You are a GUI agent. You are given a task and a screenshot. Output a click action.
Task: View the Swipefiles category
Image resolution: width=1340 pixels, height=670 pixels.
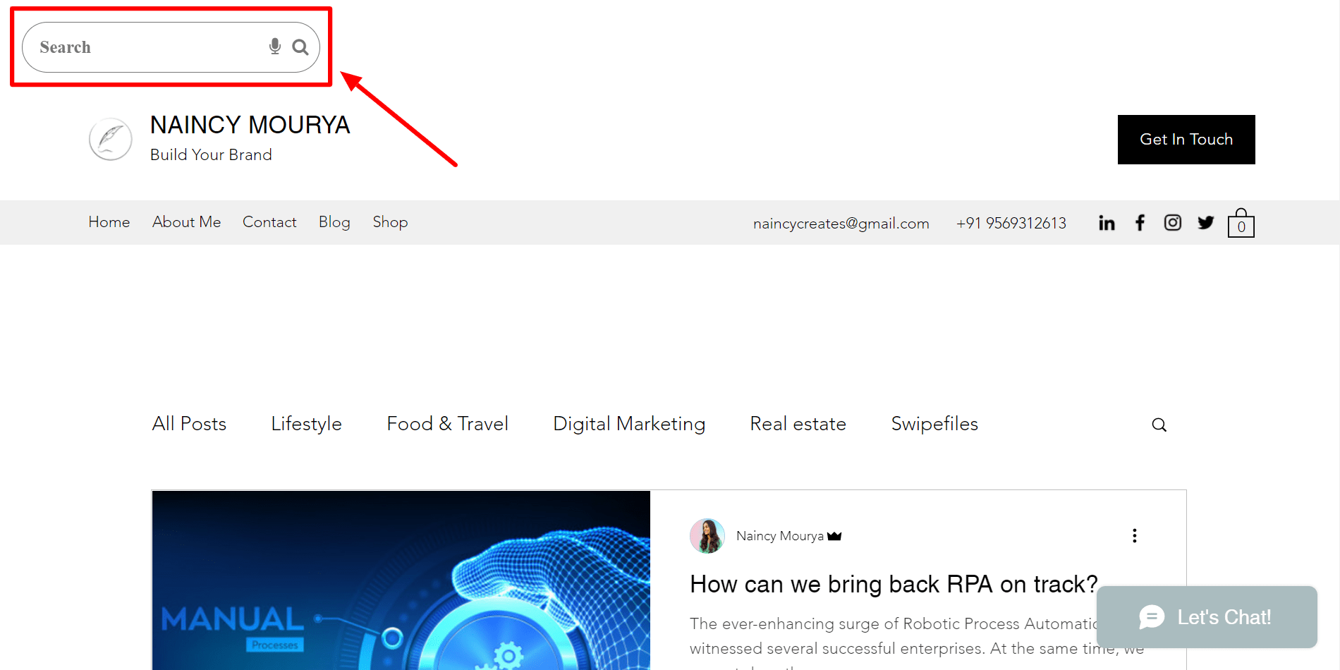click(x=934, y=424)
